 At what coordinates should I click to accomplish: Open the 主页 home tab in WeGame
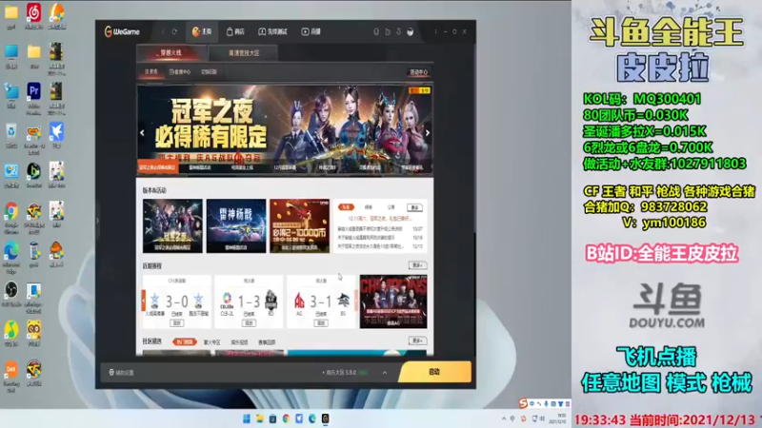coord(202,31)
